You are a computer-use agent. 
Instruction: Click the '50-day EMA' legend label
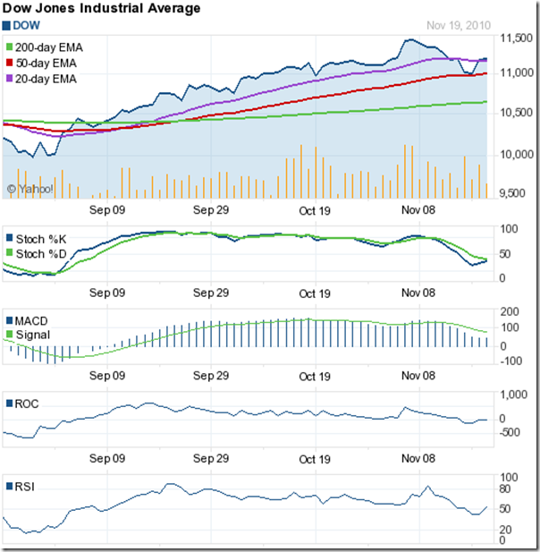[46, 63]
